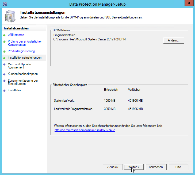Click the purple bullet beside Kundenfeedbackoption

5,74
